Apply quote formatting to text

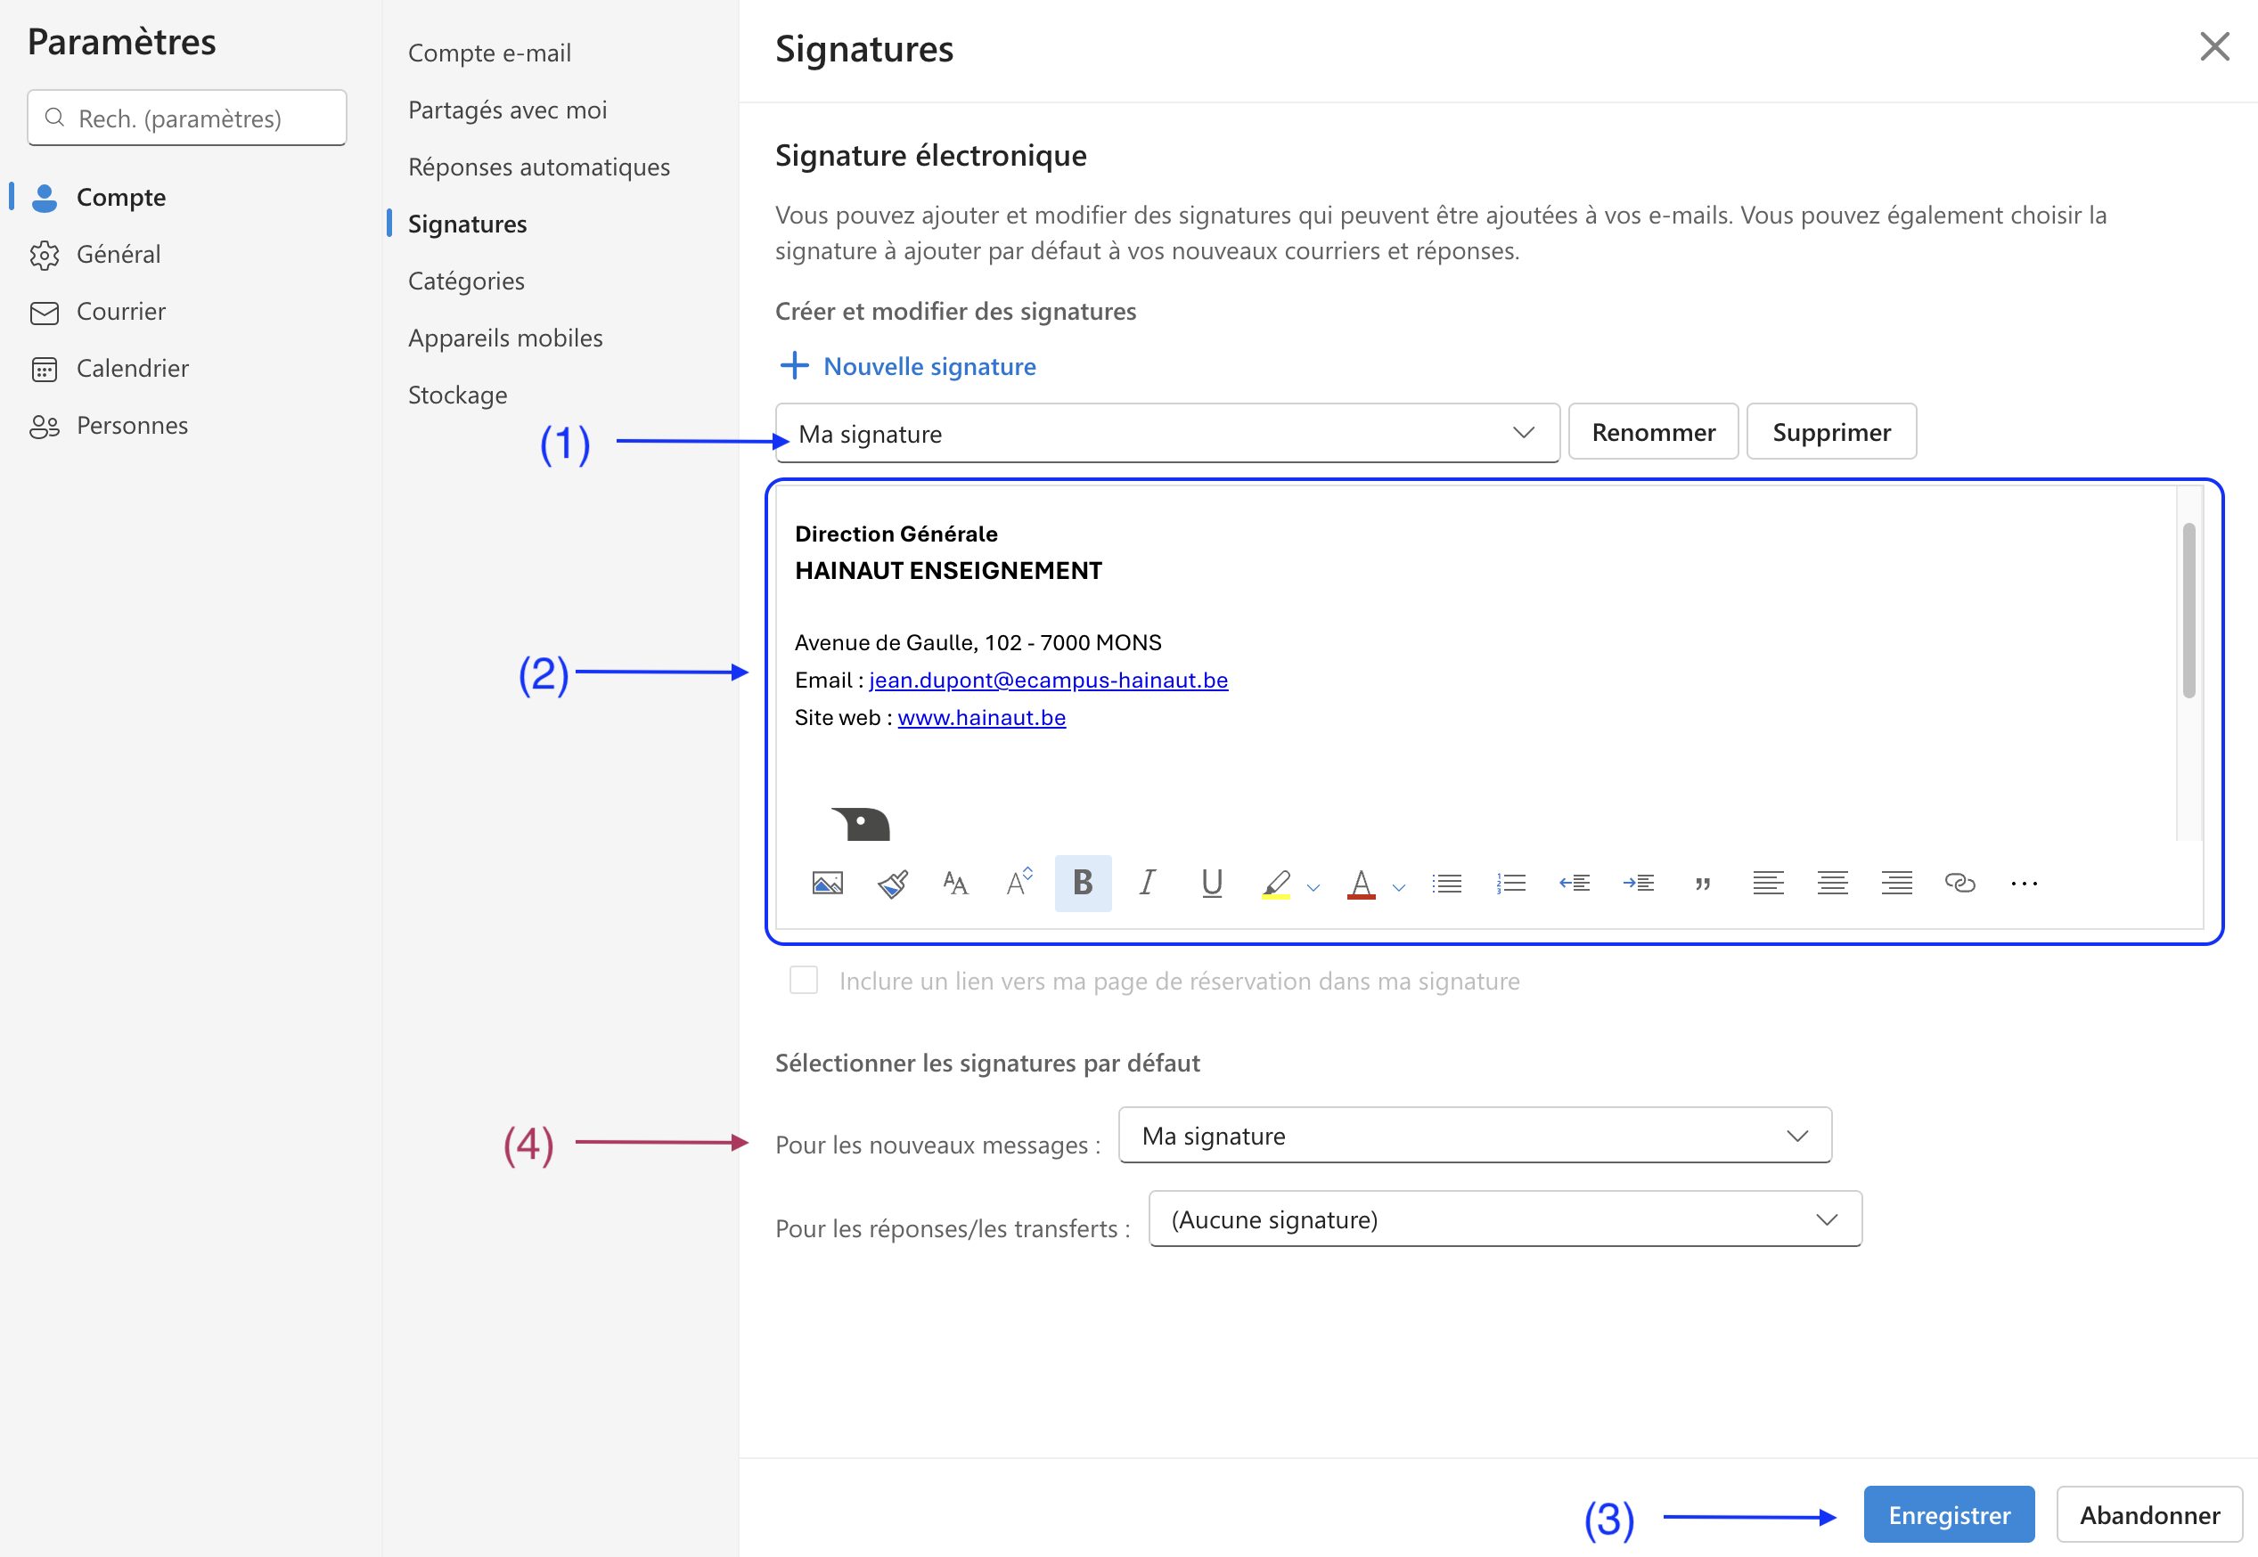(1703, 883)
